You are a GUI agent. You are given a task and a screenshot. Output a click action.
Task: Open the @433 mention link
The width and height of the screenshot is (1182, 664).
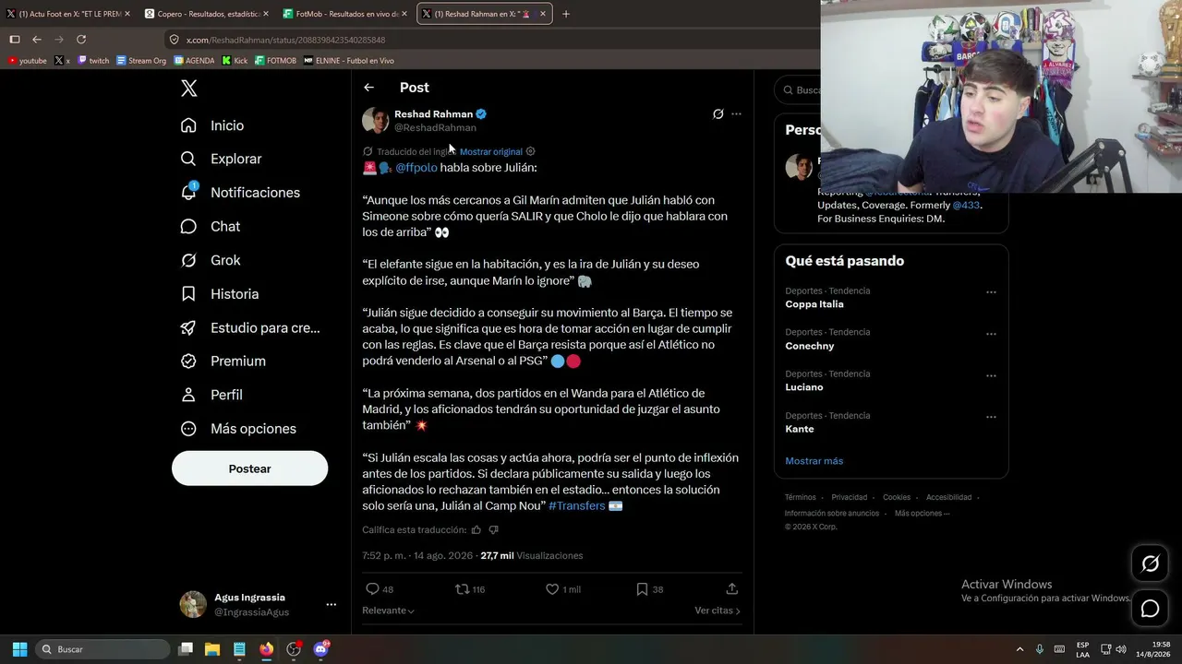[966, 205]
